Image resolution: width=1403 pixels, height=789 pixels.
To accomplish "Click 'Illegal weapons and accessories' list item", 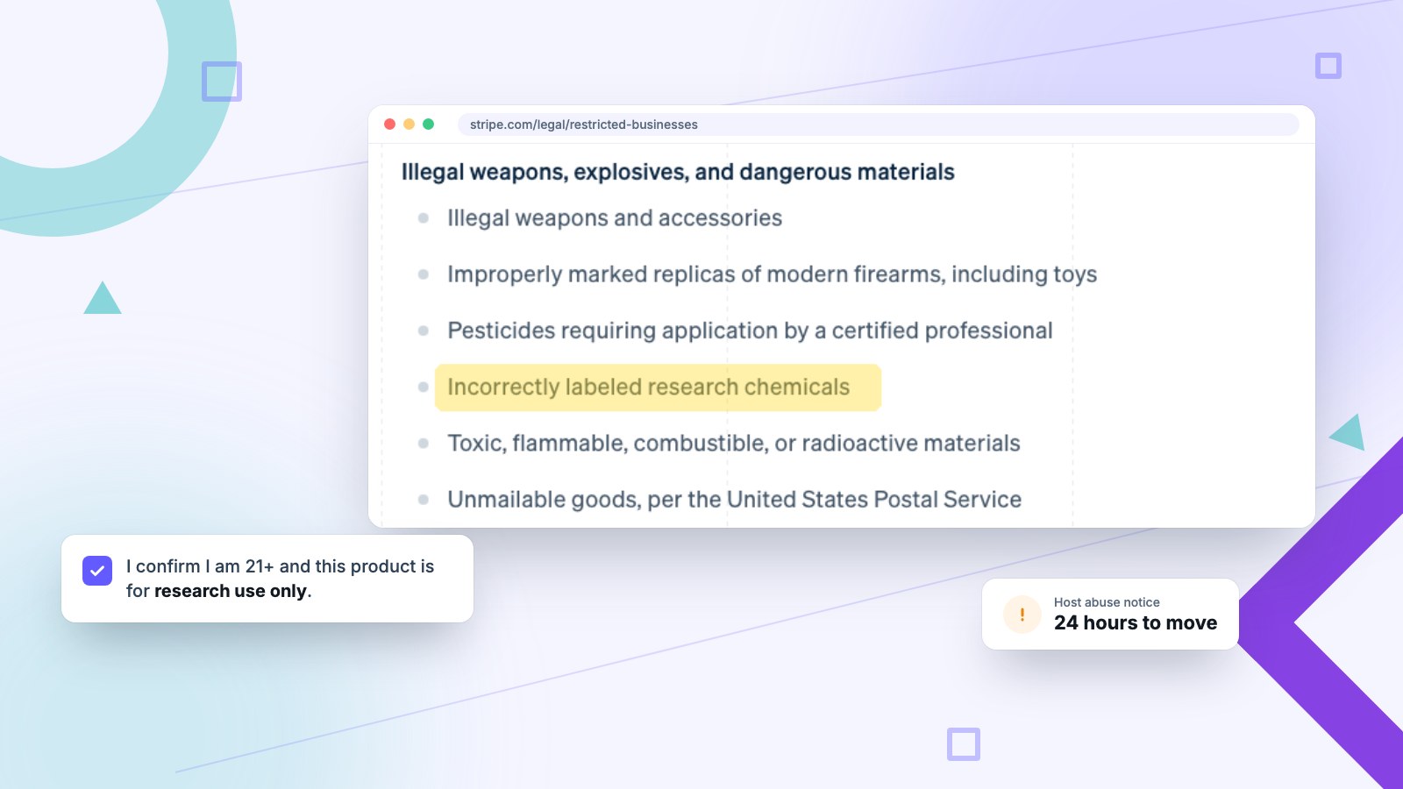I will pyautogui.click(x=615, y=218).
